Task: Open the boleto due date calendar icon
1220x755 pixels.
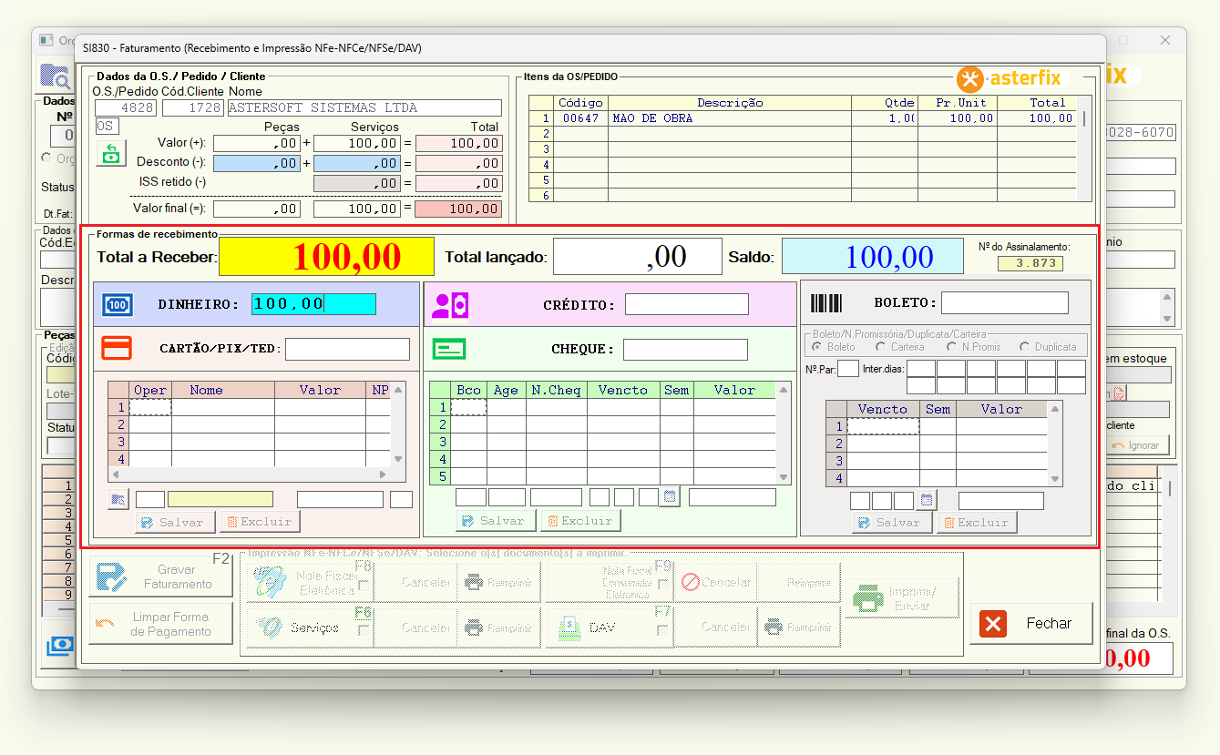Action: (x=927, y=500)
